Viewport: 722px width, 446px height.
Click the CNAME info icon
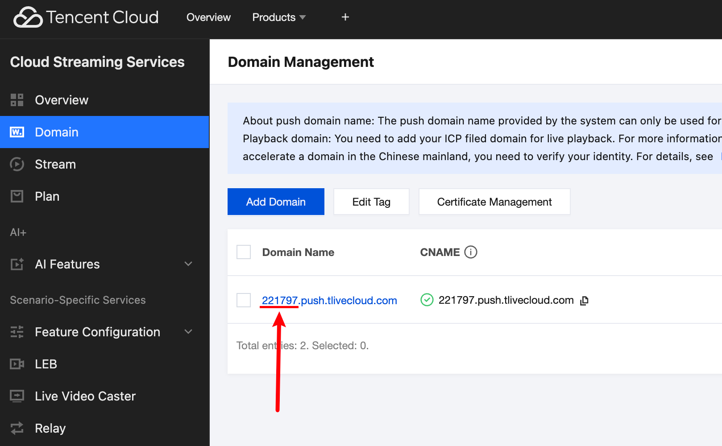coord(471,252)
